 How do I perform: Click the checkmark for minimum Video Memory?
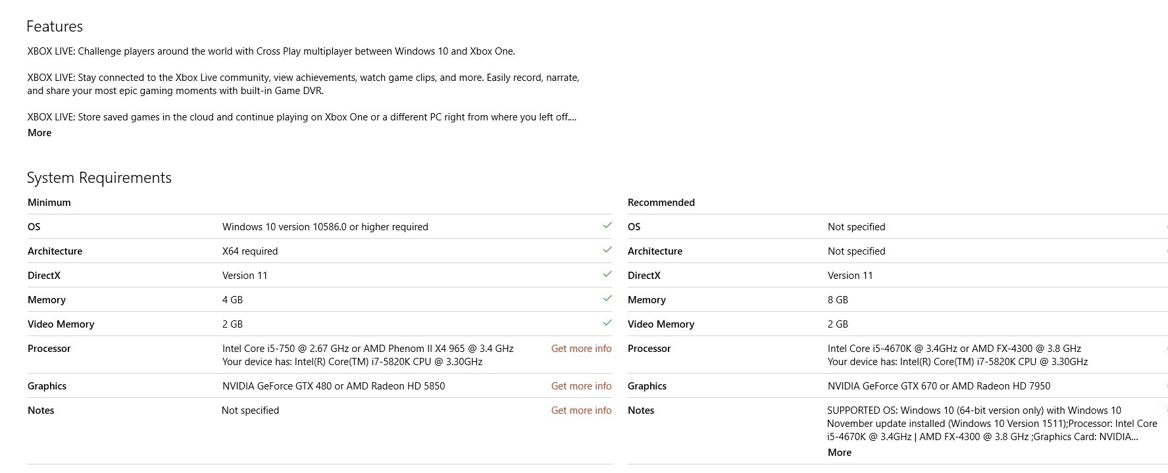[x=607, y=323]
